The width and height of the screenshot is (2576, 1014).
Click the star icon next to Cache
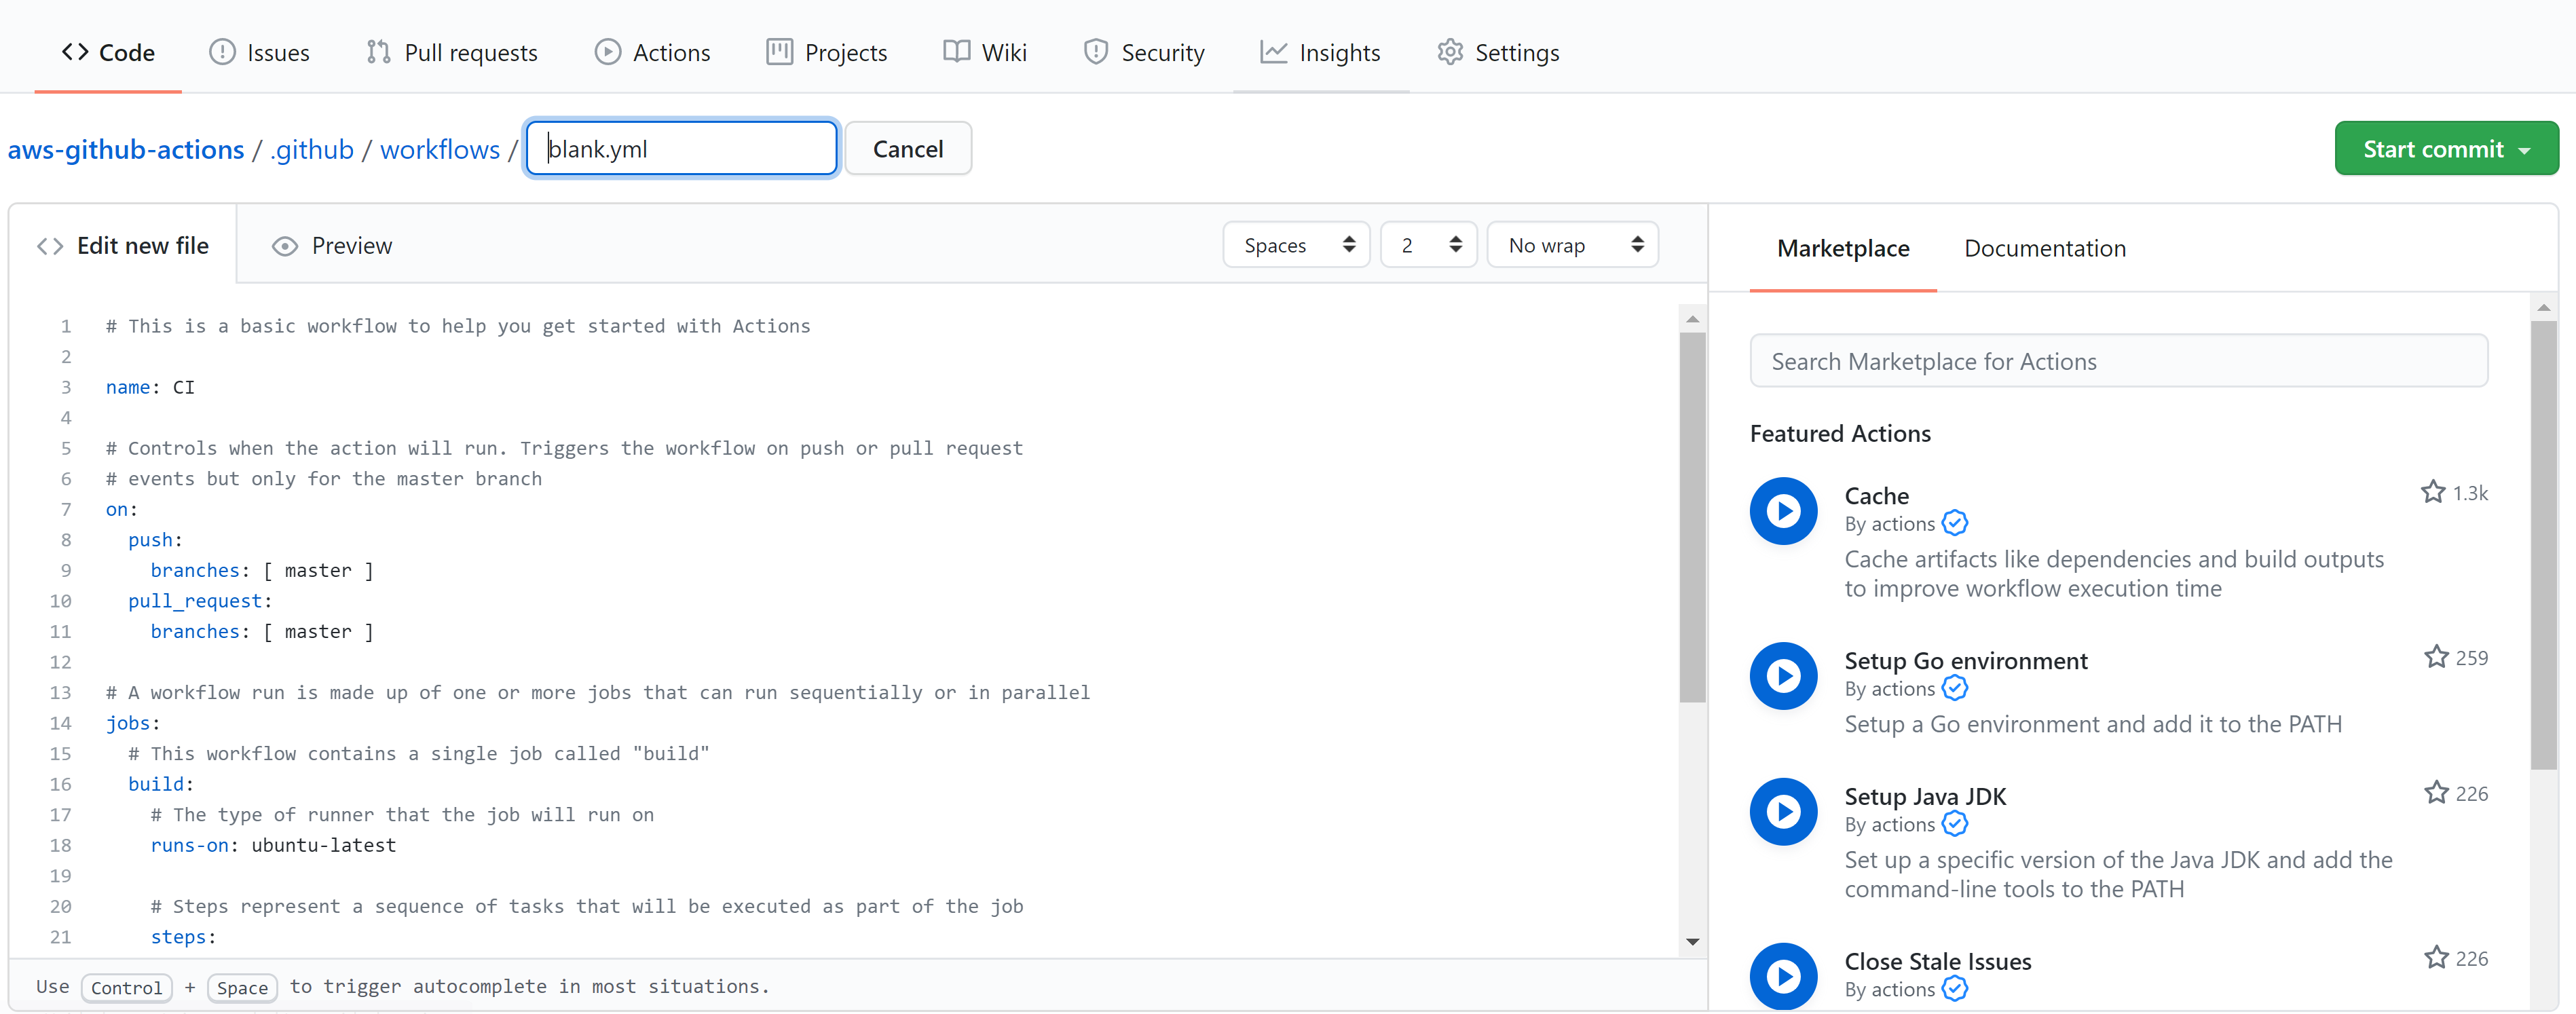tap(2432, 492)
